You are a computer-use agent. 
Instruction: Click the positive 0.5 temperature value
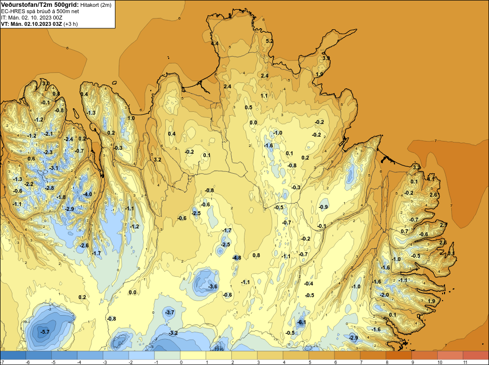[248, 108]
